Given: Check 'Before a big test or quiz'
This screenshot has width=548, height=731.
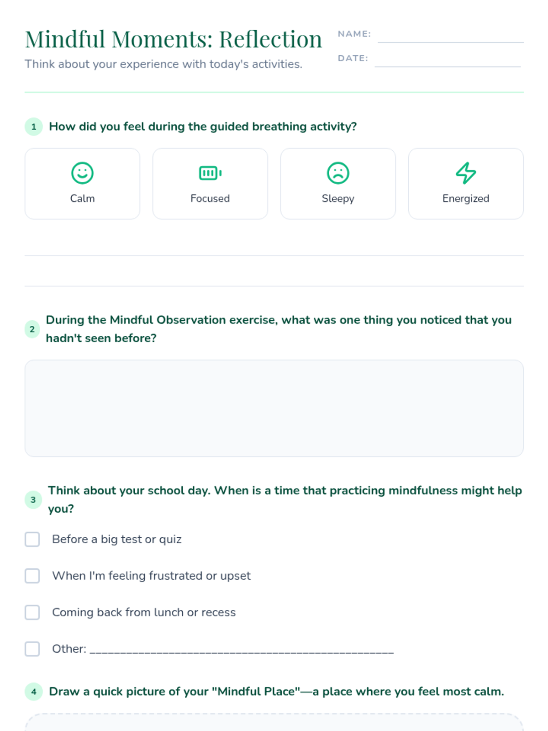Looking at the screenshot, I should click(32, 539).
